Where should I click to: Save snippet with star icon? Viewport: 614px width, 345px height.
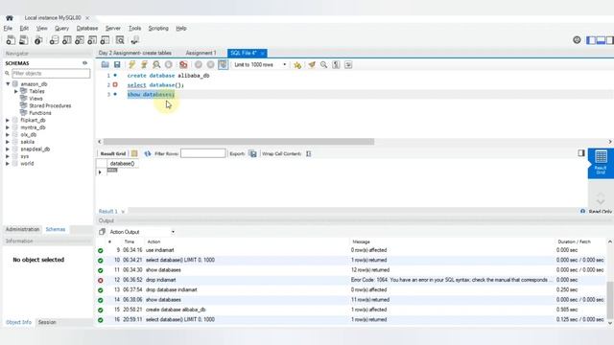297,65
